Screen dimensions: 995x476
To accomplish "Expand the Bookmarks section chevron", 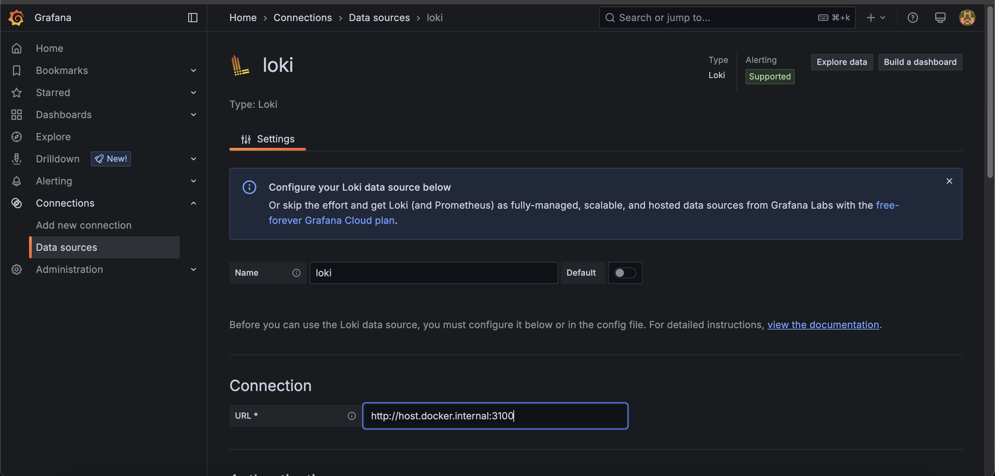I will [x=193, y=71].
